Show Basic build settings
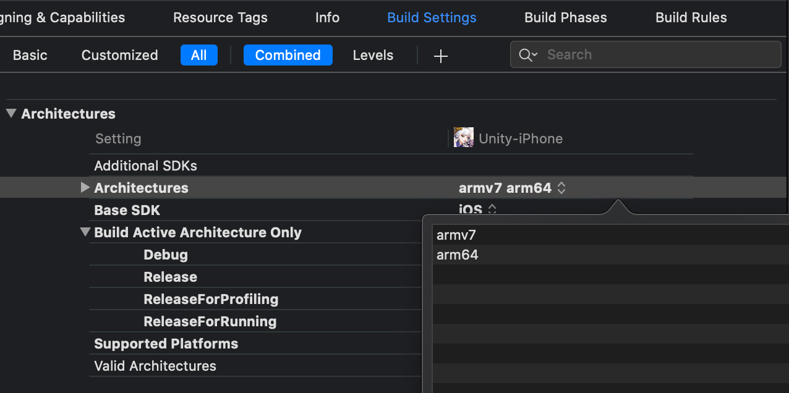 (x=30, y=55)
